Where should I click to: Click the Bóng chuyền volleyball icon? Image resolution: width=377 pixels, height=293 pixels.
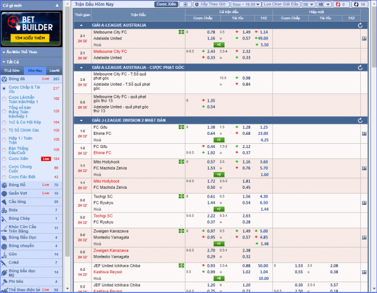point(4,246)
